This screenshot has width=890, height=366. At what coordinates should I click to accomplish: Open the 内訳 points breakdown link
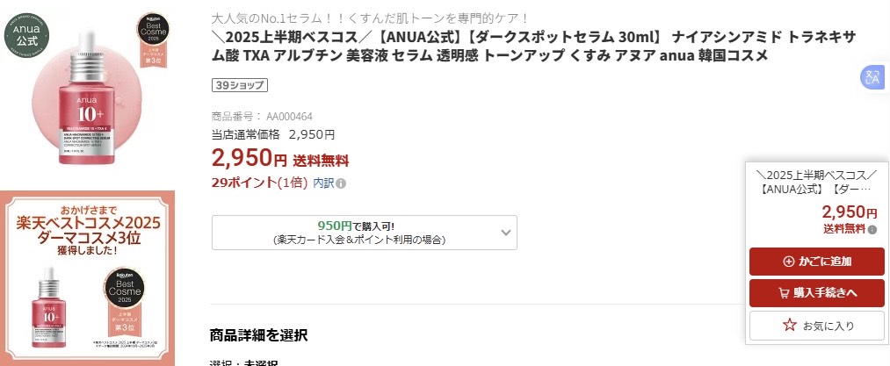[x=323, y=183]
